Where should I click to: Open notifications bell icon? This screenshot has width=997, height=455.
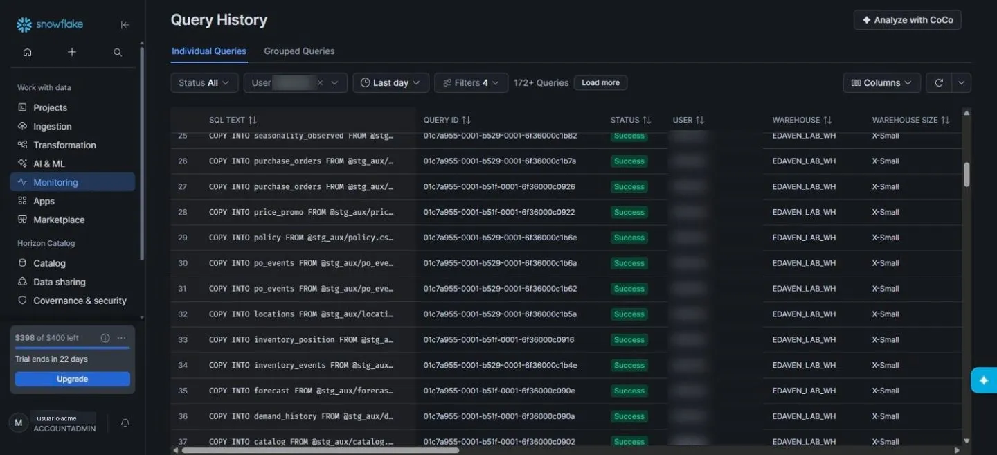125,422
